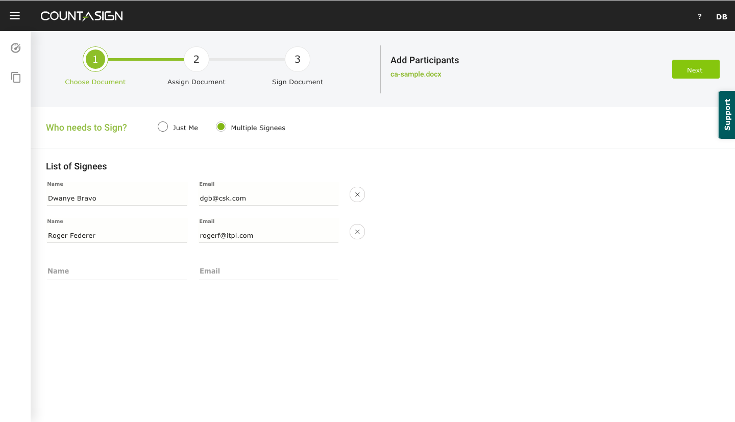Remove signee Roger Federer
The height and width of the screenshot is (422, 735).
coord(357,232)
